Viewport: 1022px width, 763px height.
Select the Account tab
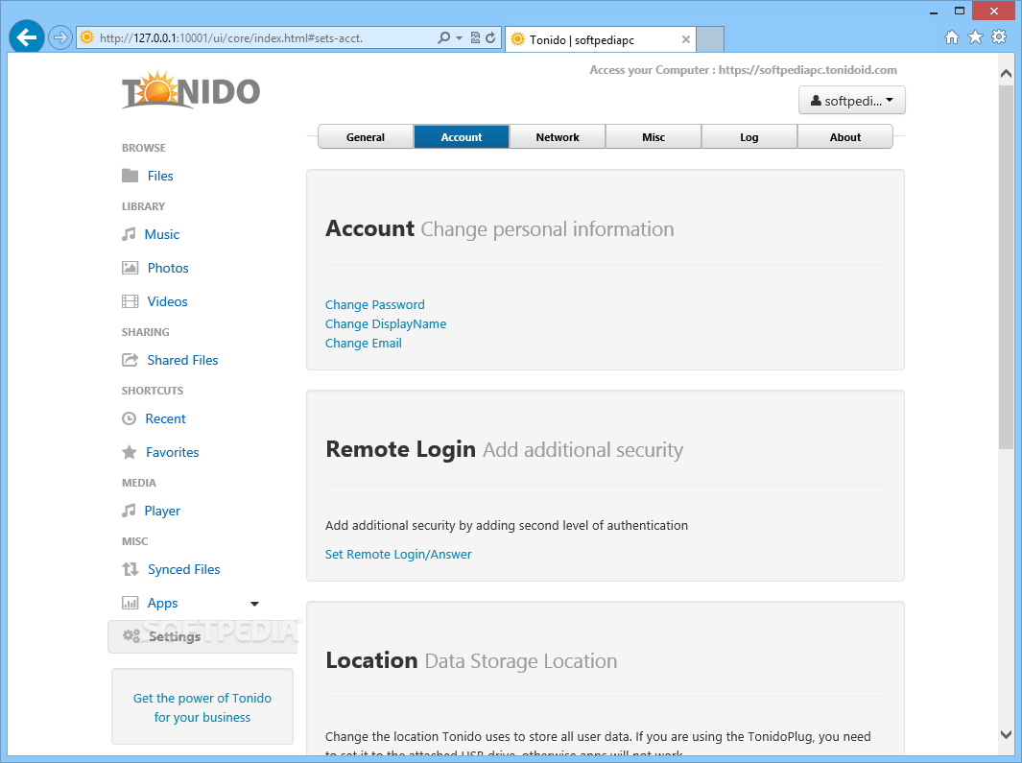(462, 137)
